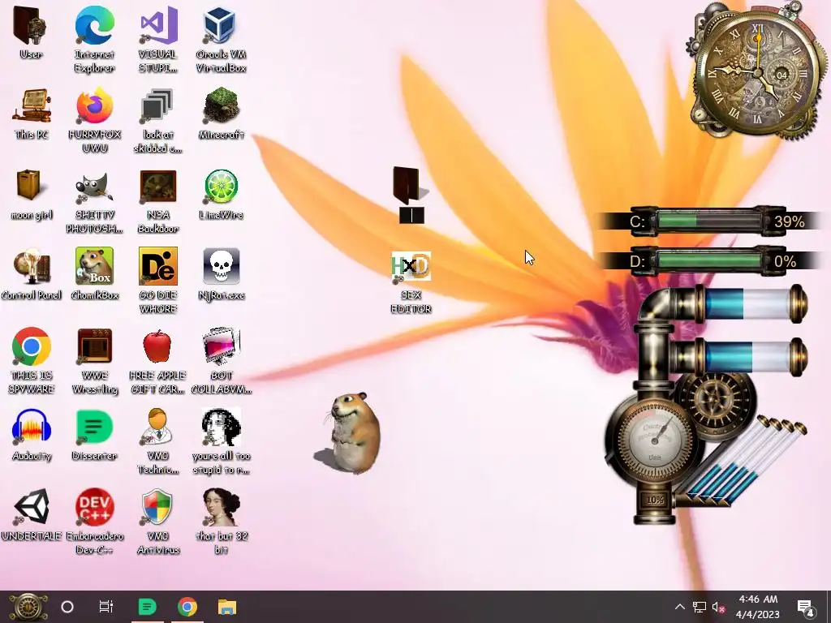Launch the Minecraft grass block icon
This screenshot has height=623, width=831.
221,106
